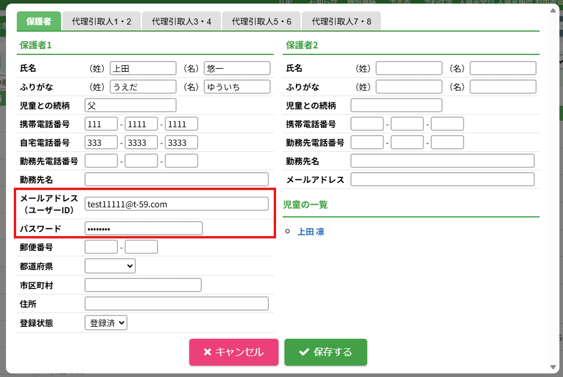Screen dimensions: 563x377
Task: Select the 代理引取人7・8 tab
Action: click(341, 22)
